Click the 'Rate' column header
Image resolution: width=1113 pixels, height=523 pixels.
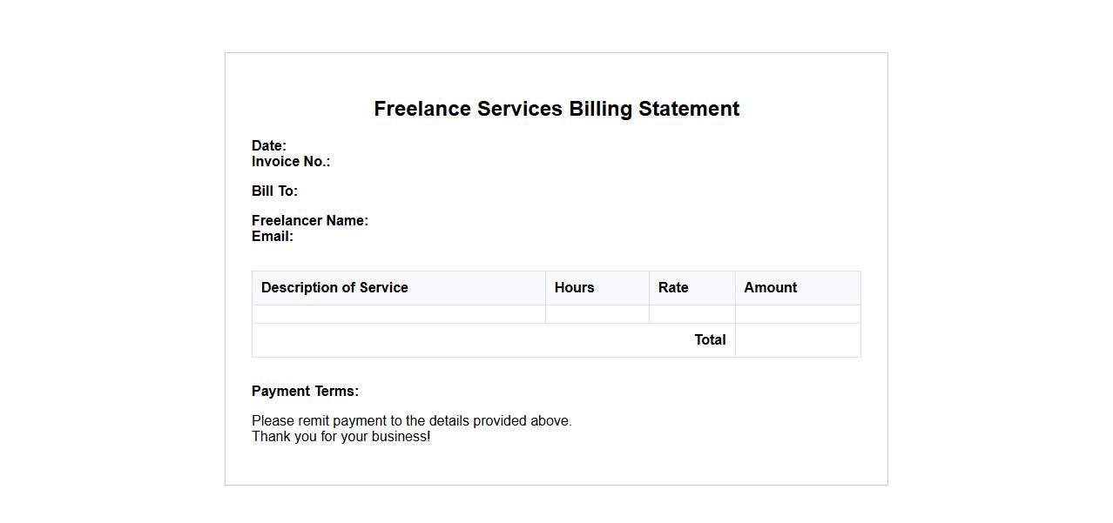673,288
